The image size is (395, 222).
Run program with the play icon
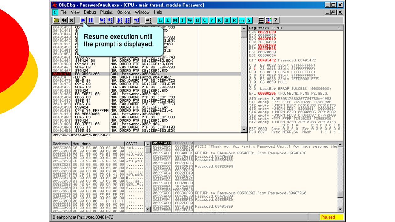tap(83, 20)
